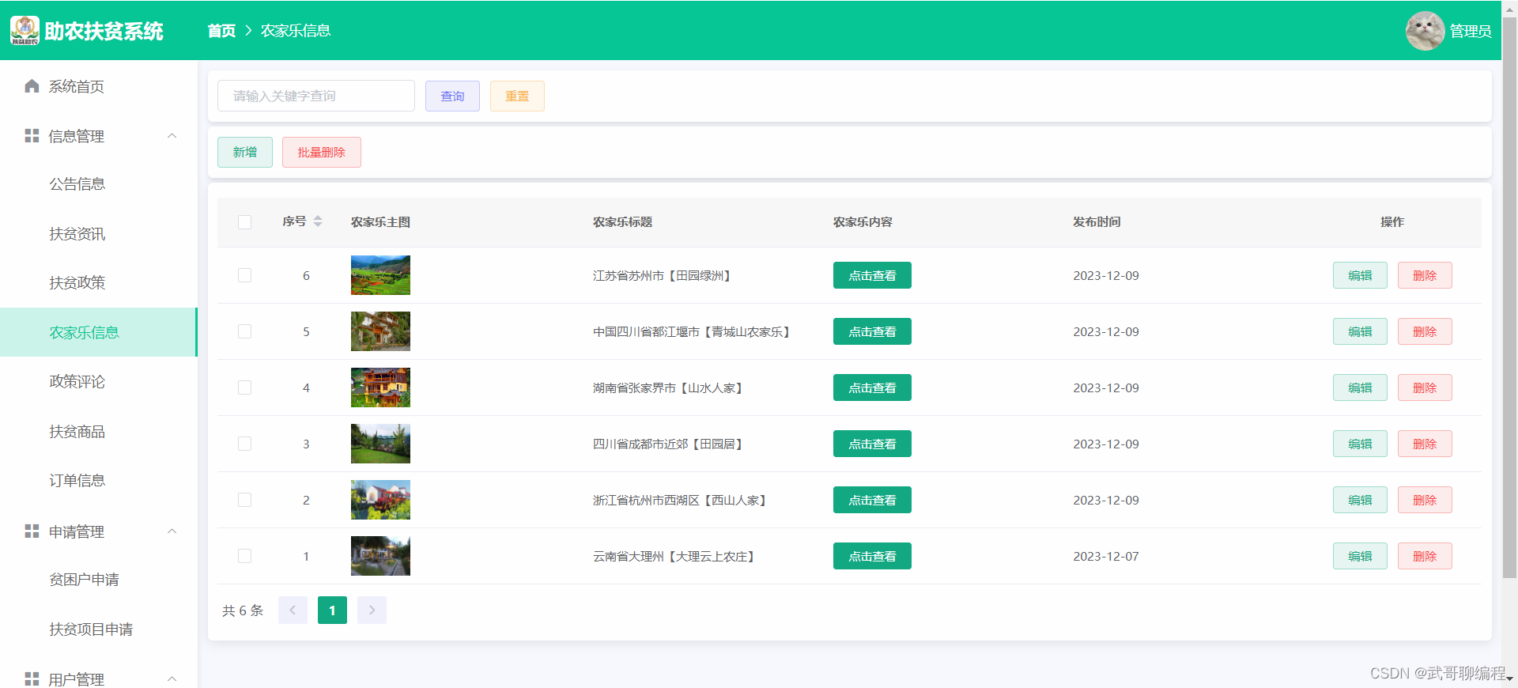Check the row for 云南省大理州【大理云上农庄】
The image size is (1518, 688).
point(244,556)
